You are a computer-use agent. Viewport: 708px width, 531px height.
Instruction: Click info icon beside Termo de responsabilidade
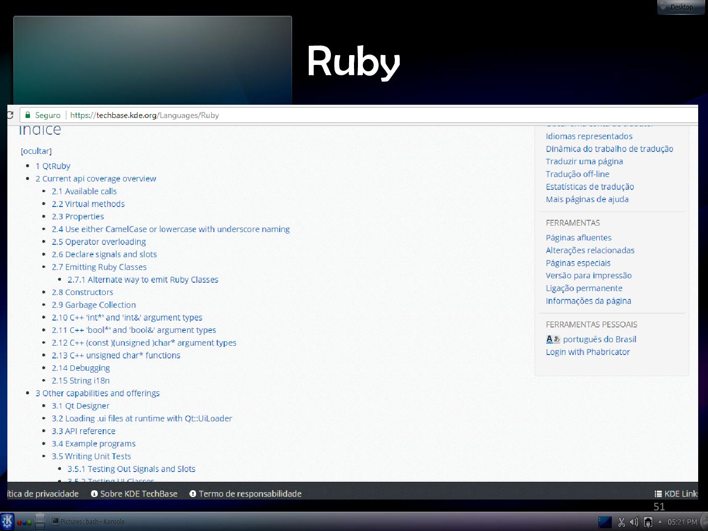pos(193,494)
